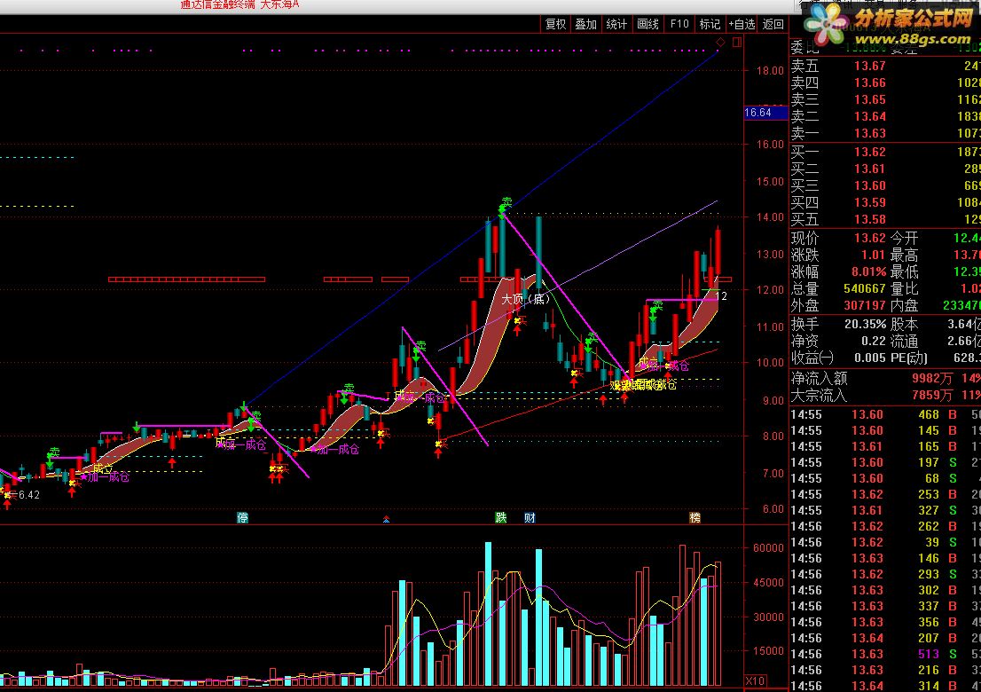Click the 今开 label
The image size is (981, 692).
pyautogui.click(x=904, y=239)
